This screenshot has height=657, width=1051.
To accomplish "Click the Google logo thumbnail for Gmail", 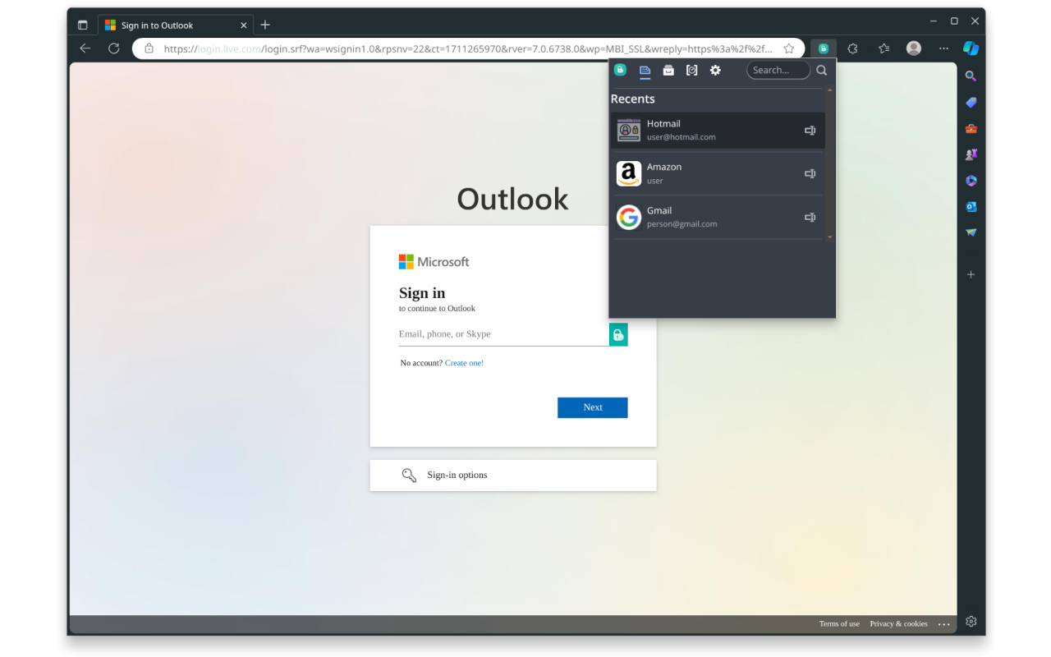I will (x=629, y=217).
